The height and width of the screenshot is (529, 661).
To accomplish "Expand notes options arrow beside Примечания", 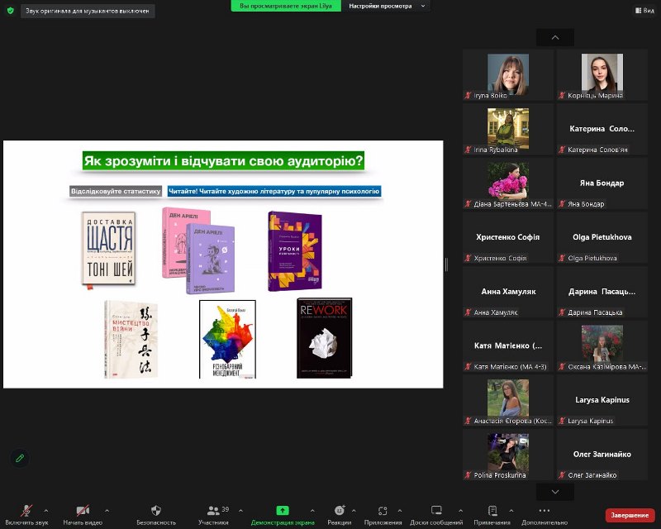I will click(x=511, y=511).
